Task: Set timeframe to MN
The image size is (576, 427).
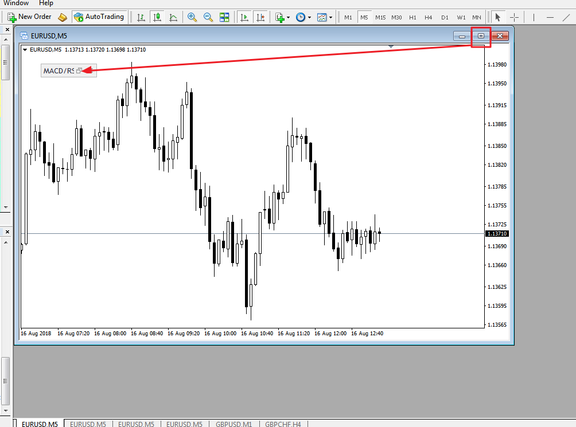Action: [476, 18]
